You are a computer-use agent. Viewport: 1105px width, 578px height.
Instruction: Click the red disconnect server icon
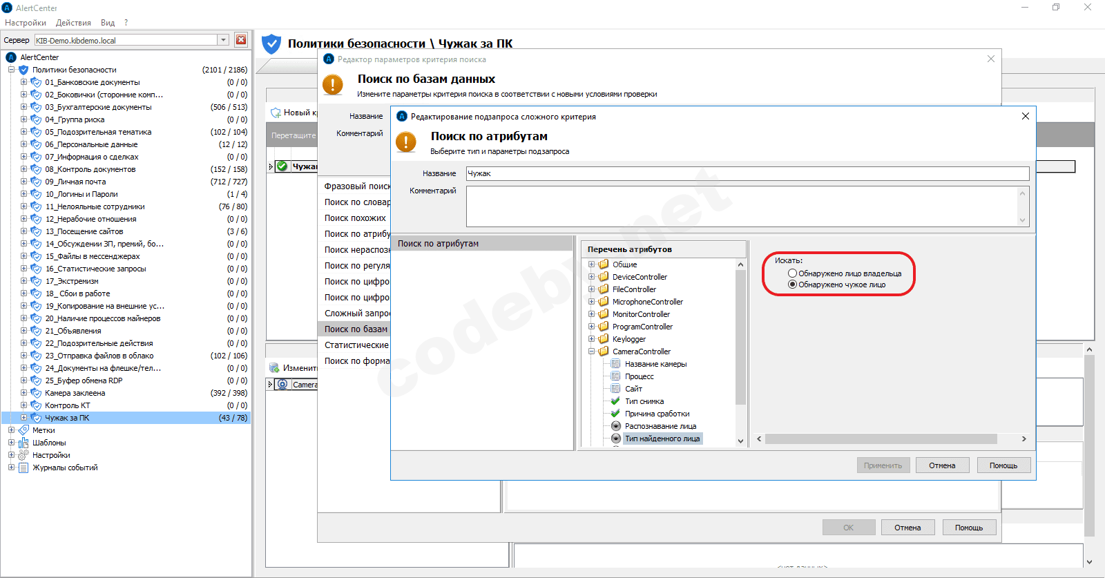point(241,40)
